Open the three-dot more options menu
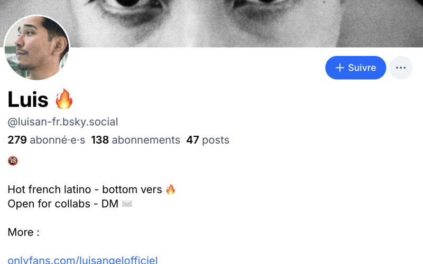 coord(401,68)
